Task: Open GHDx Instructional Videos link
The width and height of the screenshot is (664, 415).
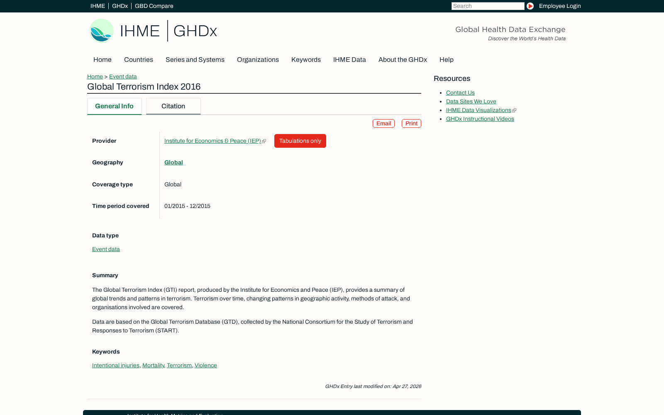Action: pyautogui.click(x=480, y=119)
